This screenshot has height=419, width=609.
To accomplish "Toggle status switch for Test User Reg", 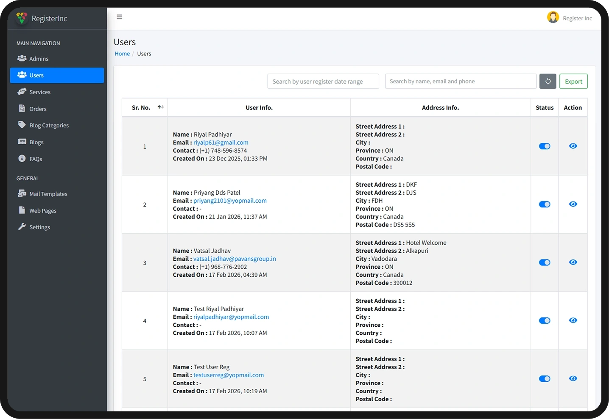I will 545,379.
